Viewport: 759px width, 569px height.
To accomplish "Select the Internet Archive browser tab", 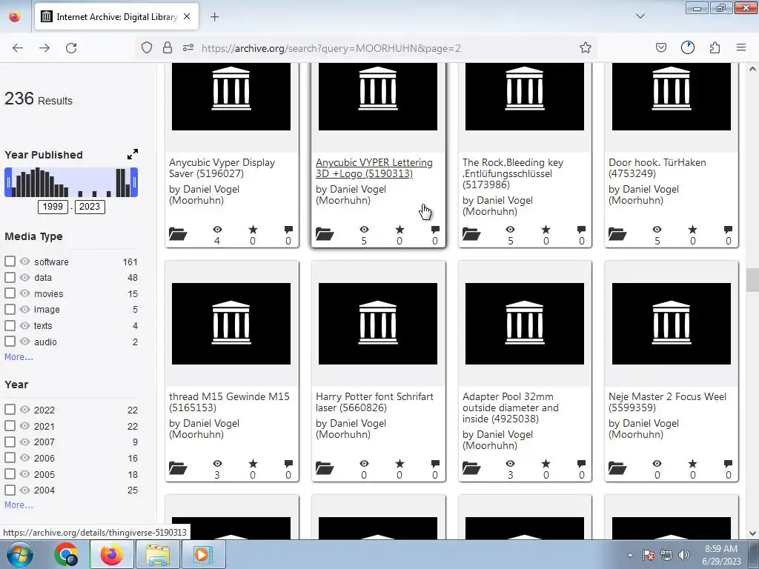I will coord(116,17).
